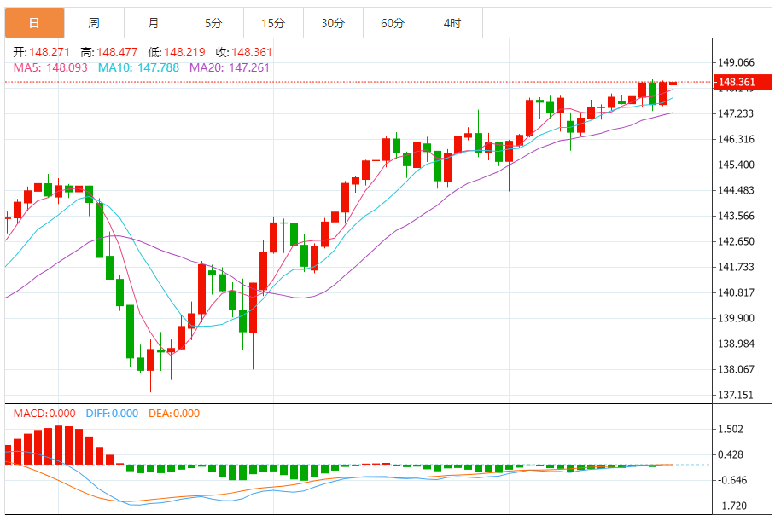Open the 月 monthly chart tab
This screenshot has height=515, width=781.
click(x=153, y=23)
